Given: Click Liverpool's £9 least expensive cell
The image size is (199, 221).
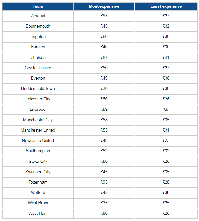Looking at the screenshot, I should (166, 110).
